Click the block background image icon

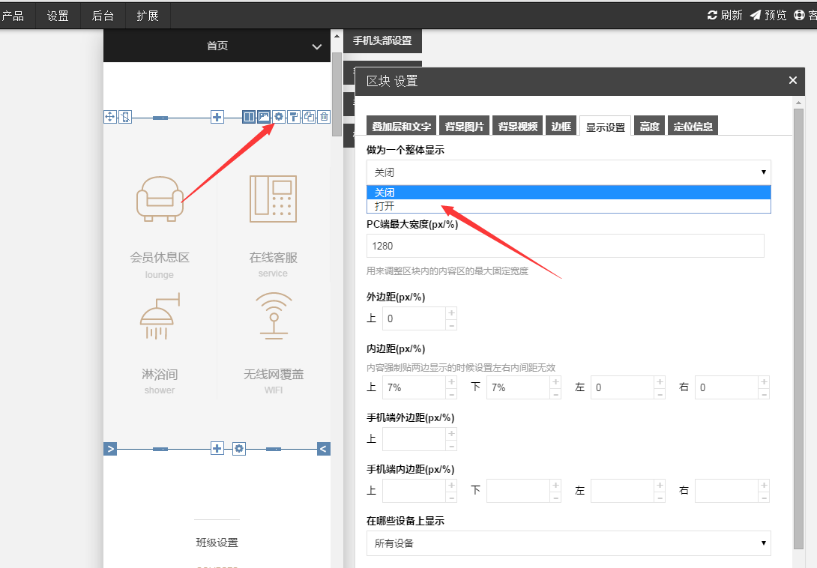264,117
